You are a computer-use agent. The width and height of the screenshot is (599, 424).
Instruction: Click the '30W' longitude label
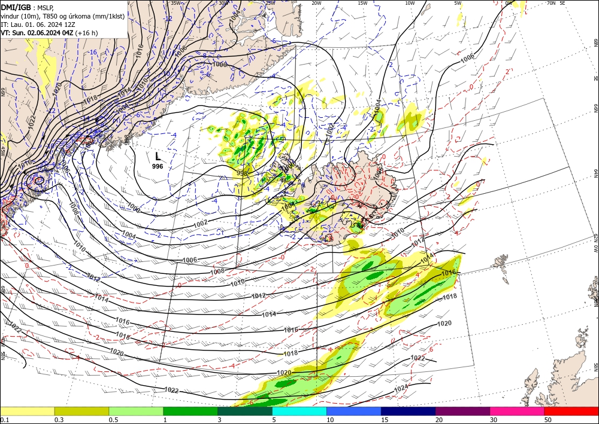point(223,2)
